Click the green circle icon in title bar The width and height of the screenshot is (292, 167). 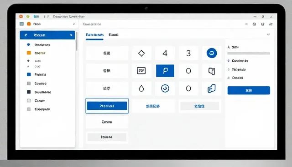pos(28,16)
